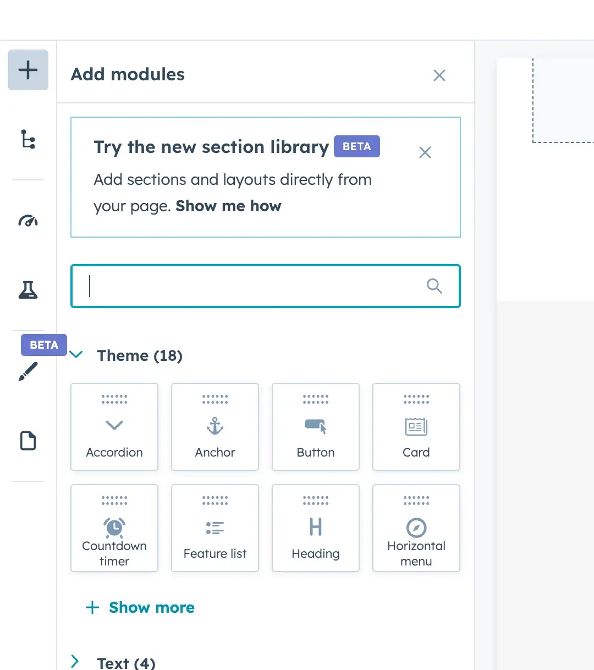Open the Add modules sidebar icon
594x670 pixels.
coord(28,69)
